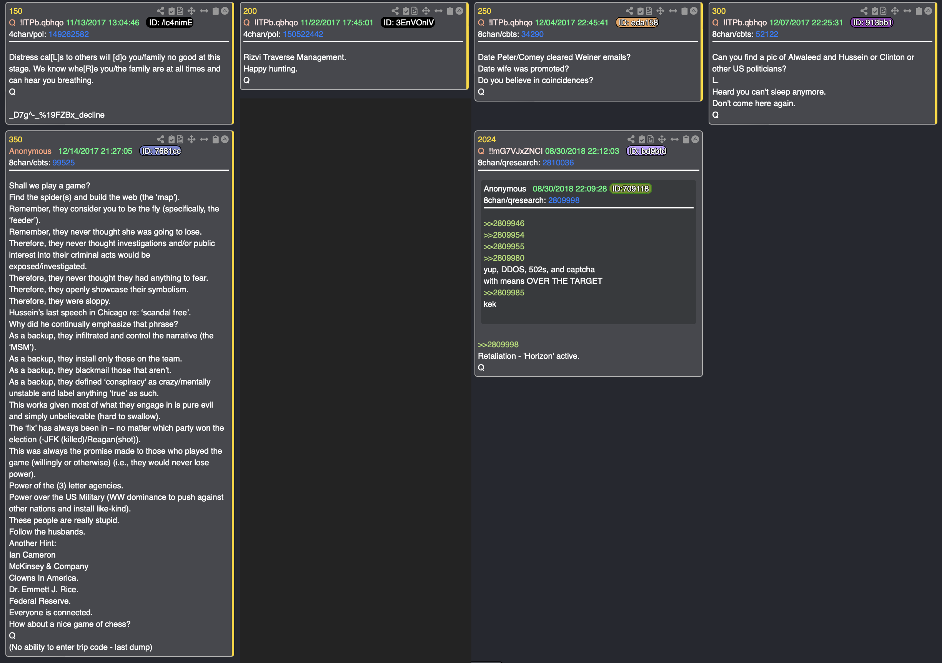
Task: Click the horizontal arrows icon on post 250
Action: coord(673,11)
